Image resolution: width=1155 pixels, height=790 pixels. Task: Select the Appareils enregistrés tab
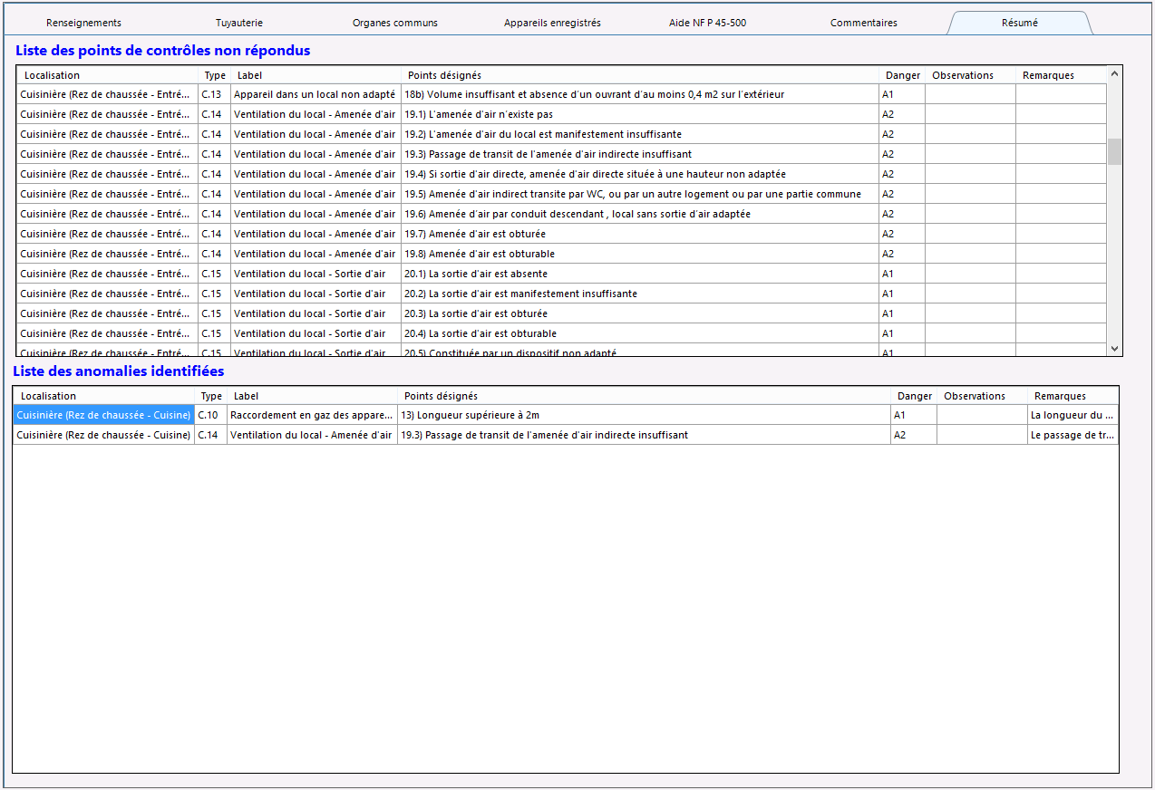552,23
